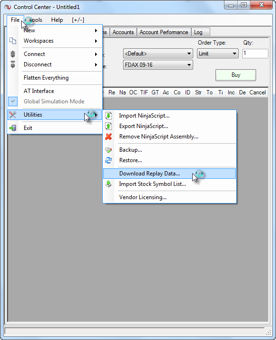The image size is (276, 340).
Task: Choose Import Stock Symbol List...
Action: point(169,184)
